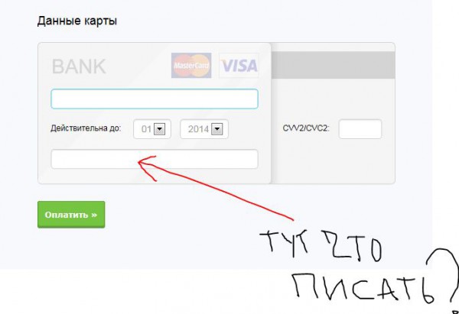
Task: Click the handwritten ТУТ ЧТО text
Action: pyautogui.click(x=321, y=246)
